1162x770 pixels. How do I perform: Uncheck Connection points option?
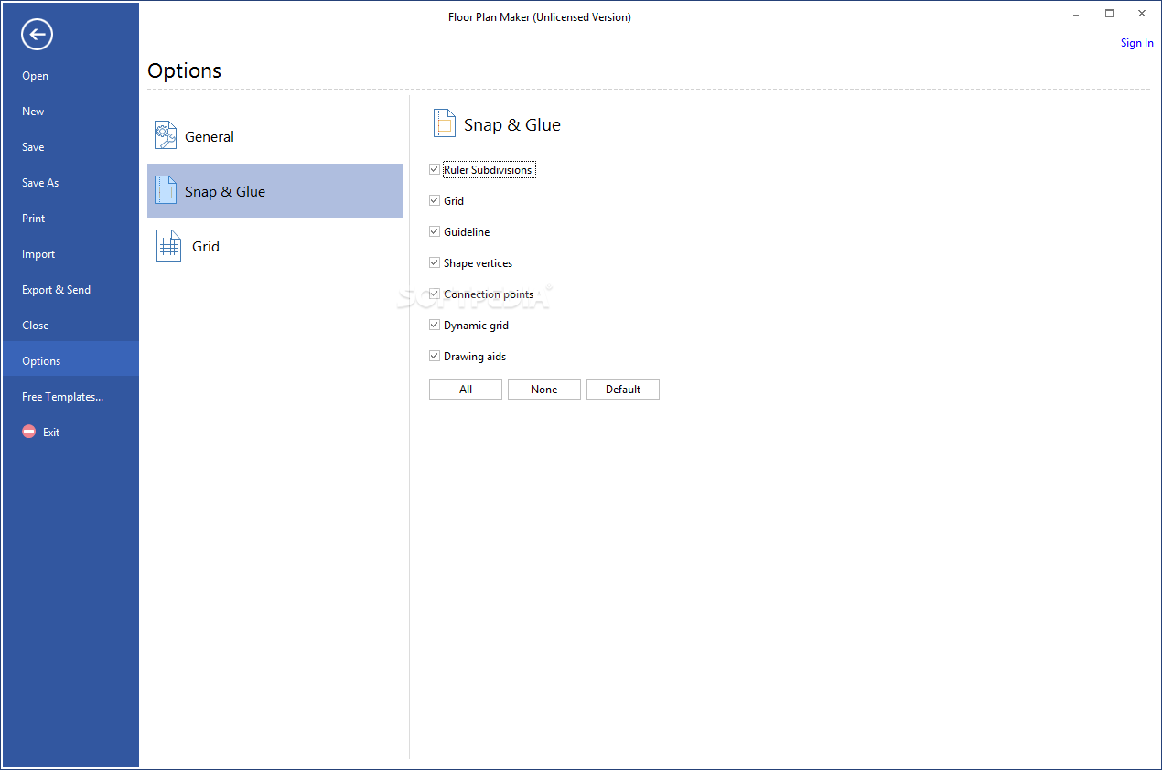click(x=435, y=294)
